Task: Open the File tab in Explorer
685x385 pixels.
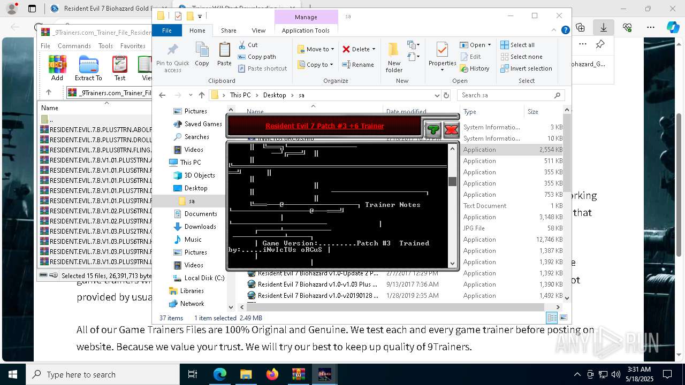Action: [167, 30]
